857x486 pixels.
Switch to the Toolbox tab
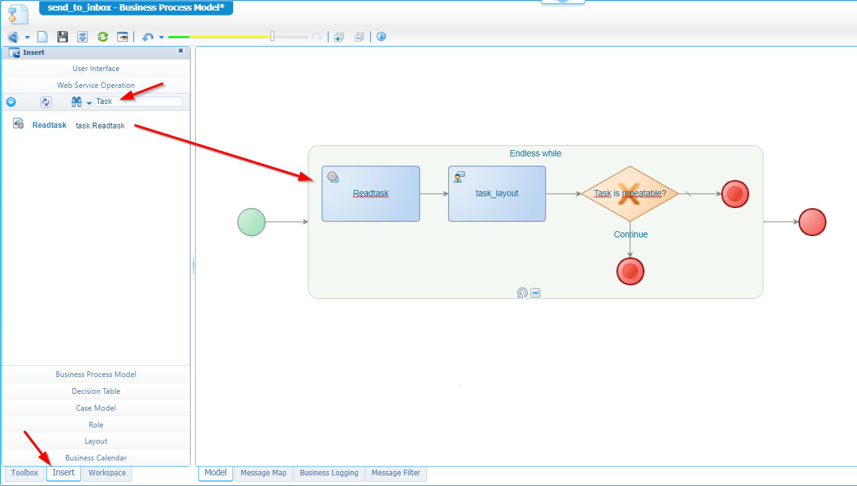pyautogui.click(x=25, y=473)
